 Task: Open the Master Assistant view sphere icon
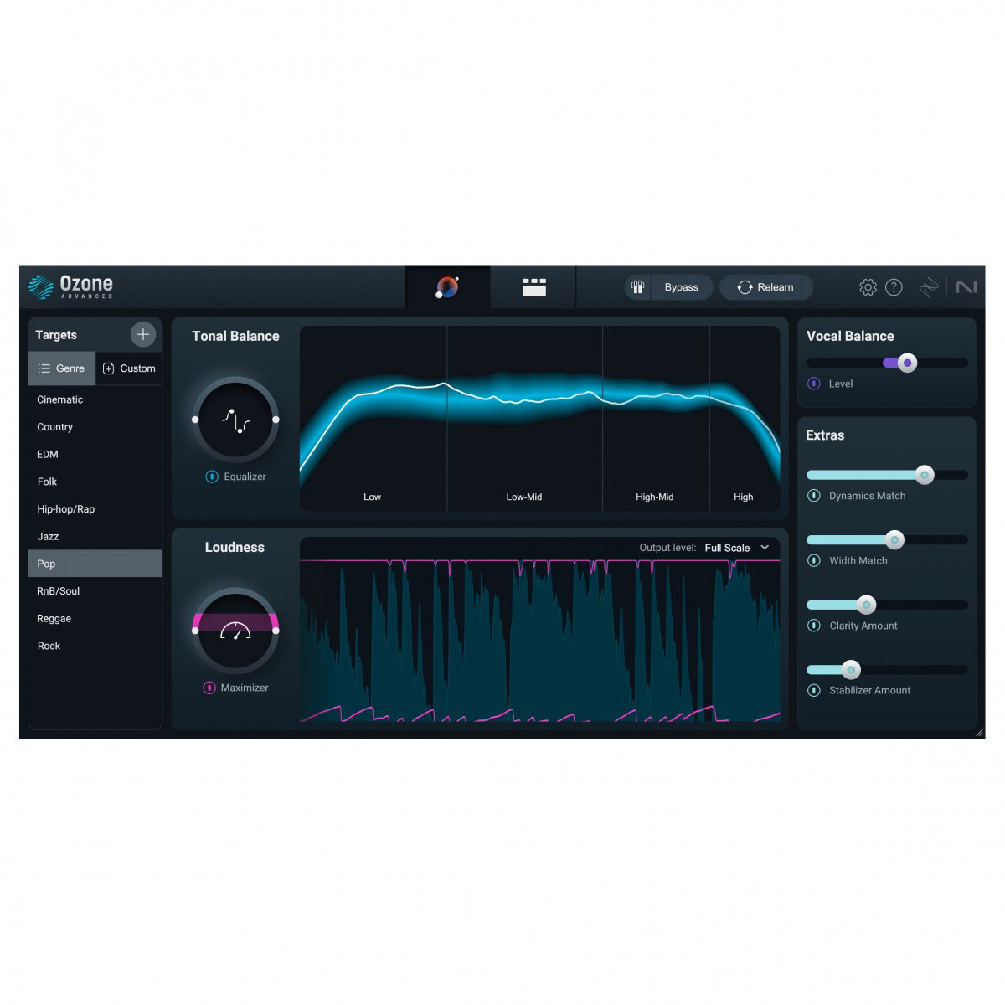pyautogui.click(x=447, y=287)
